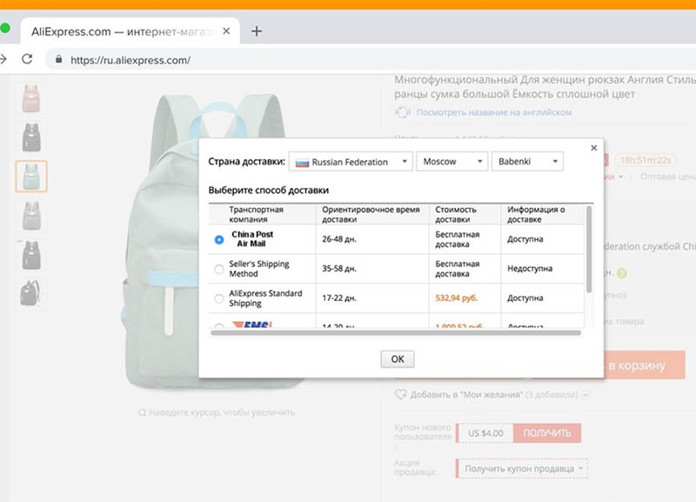Select the China Post Air Mail radio button
This screenshot has width=696, height=502.
pyautogui.click(x=219, y=239)
